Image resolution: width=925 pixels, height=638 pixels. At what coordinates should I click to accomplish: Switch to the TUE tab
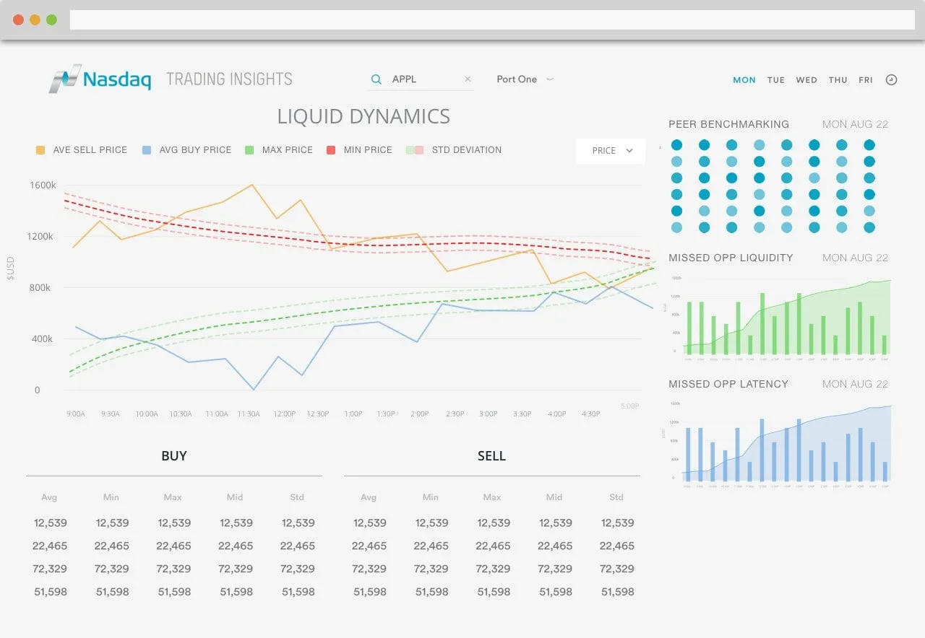click(776, 80)
